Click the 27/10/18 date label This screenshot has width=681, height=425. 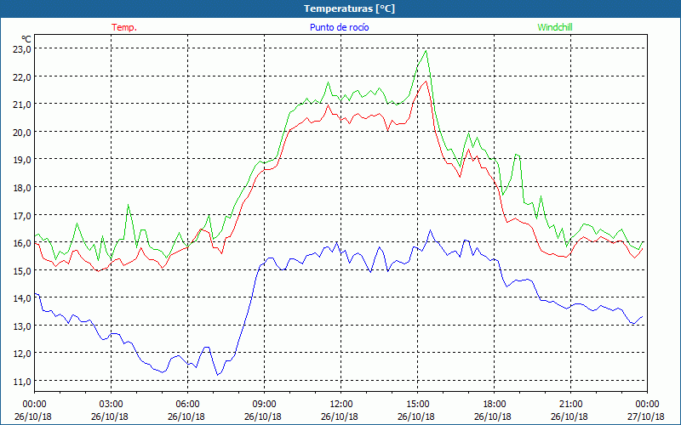coord(646,416)
